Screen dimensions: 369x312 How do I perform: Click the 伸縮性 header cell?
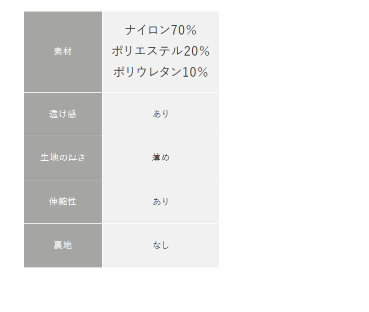click(x=63, y=202)
